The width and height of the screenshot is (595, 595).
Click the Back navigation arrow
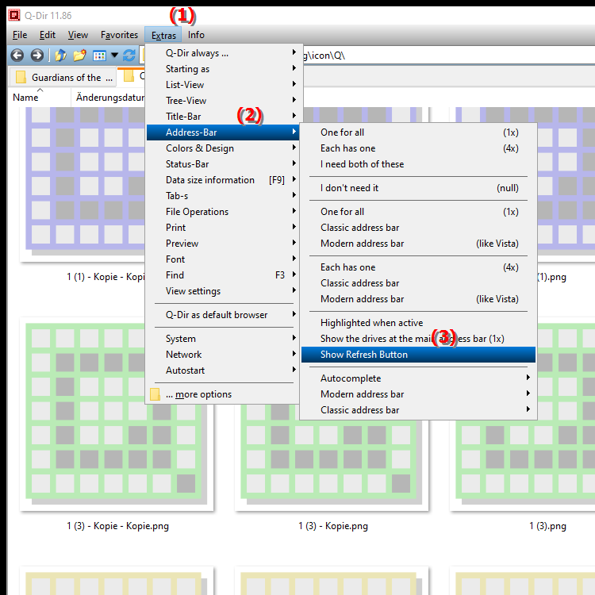[x=17, y=56]
